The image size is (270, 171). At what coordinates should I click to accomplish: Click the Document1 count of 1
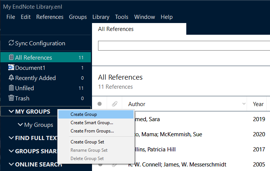pyautogui.click(x=82, y=68)
